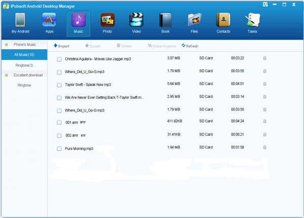The width and height of the screenshot is (304, 218).
Task: Tick the checkbox for 002.amr
Action: (59, 135)
